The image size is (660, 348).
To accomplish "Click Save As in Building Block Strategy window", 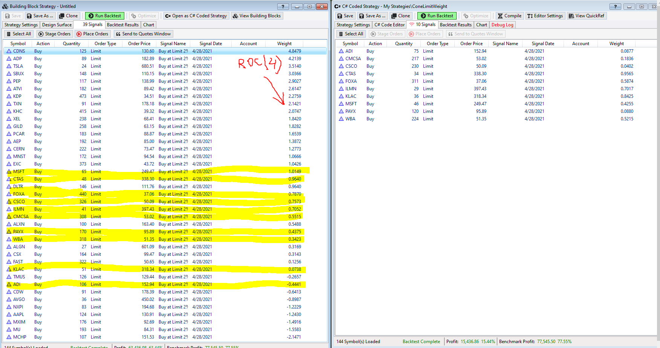I will coord(40,16).
